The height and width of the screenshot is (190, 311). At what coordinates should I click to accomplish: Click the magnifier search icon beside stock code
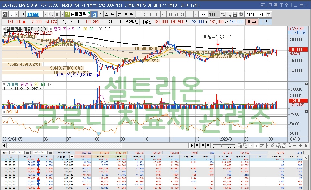click(x=51, y=14)
